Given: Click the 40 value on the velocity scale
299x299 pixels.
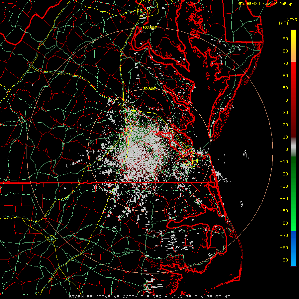Looking at the screenshot, I should tap(285, 100).
